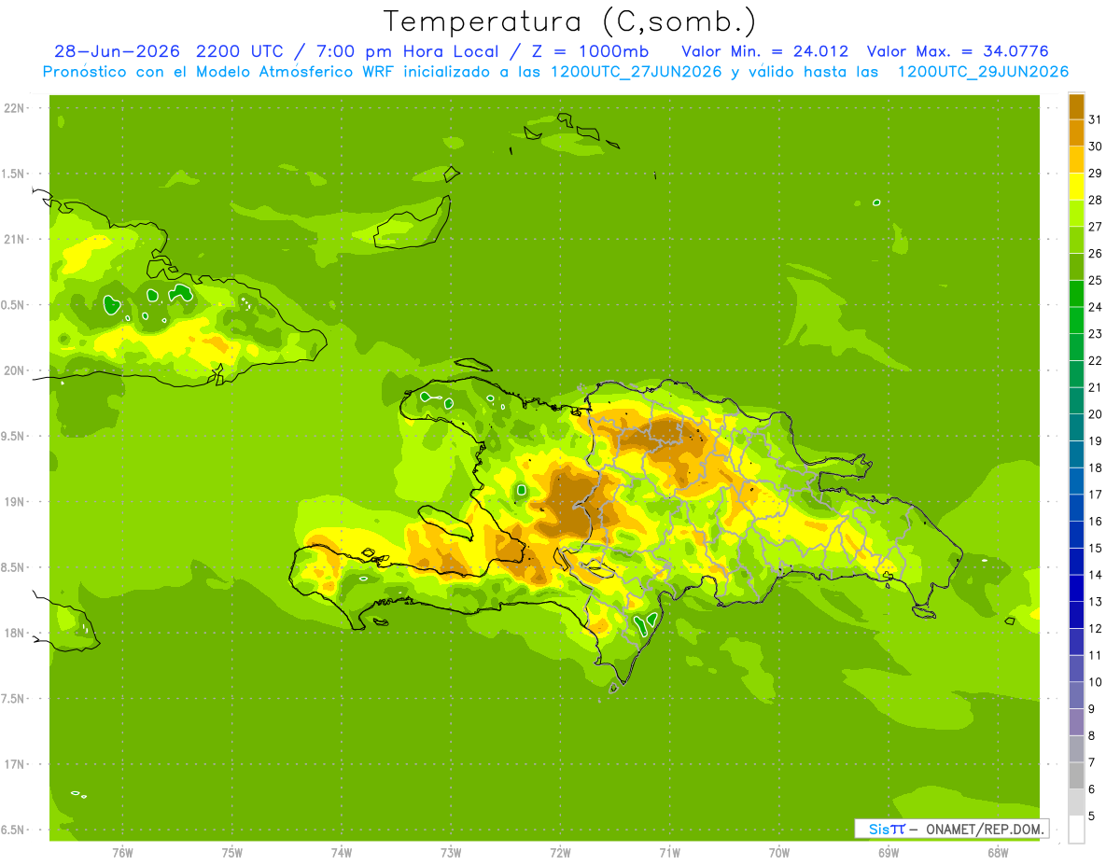Select the green swatch between 24 and 25
The image size is (1120, 865).
[x=1076, y=294]
